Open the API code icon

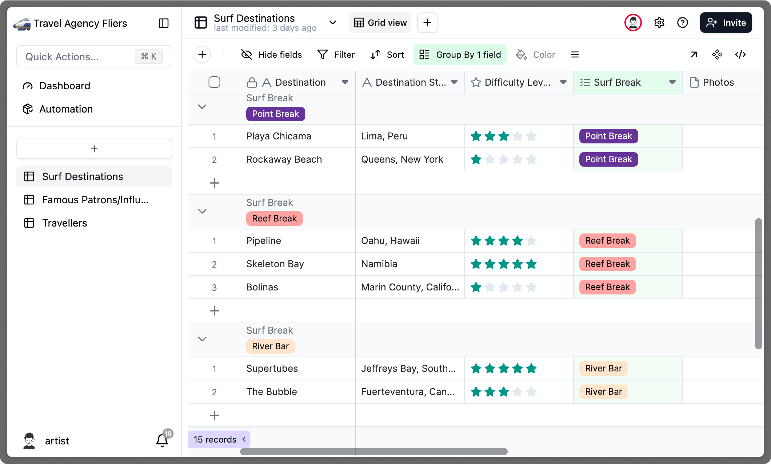740,54
